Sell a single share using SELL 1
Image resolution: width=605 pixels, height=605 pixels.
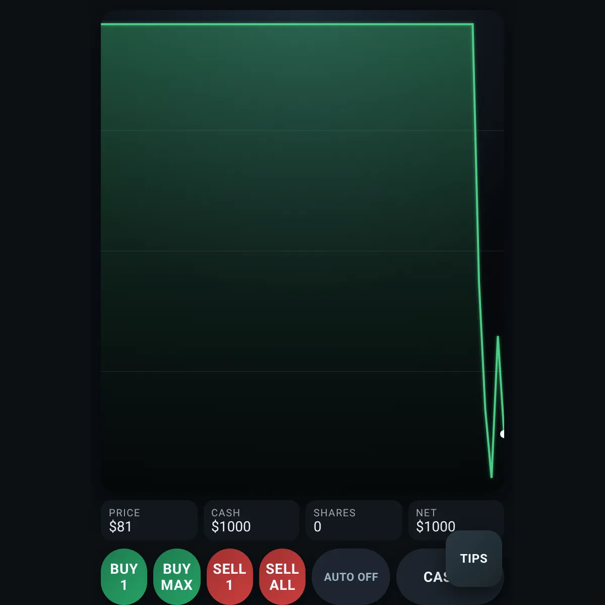229,576
